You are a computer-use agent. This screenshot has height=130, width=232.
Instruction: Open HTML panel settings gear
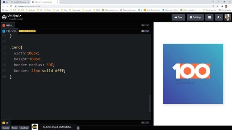143,25
